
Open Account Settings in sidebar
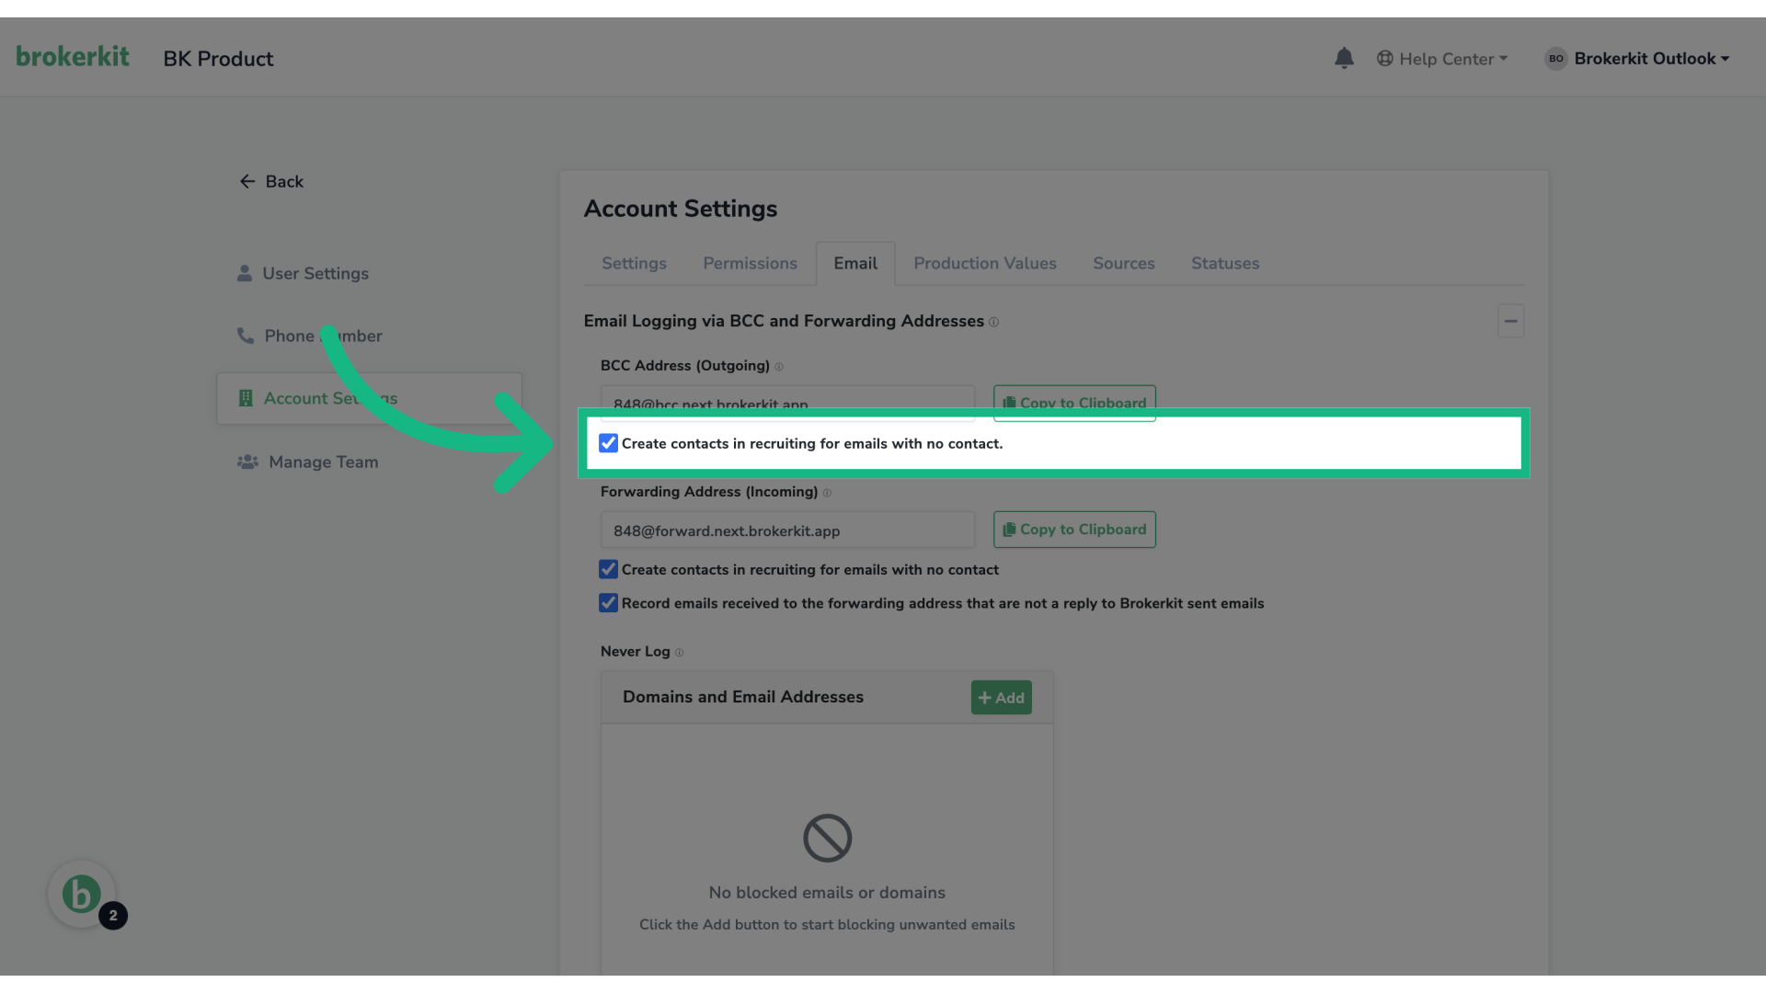(x=369, y=398)
